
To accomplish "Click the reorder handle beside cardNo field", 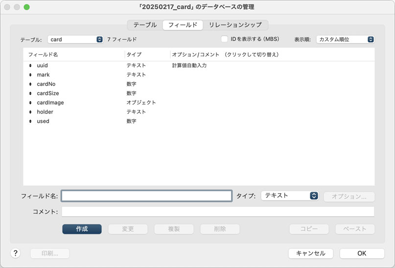I will (x=30, y=84).
